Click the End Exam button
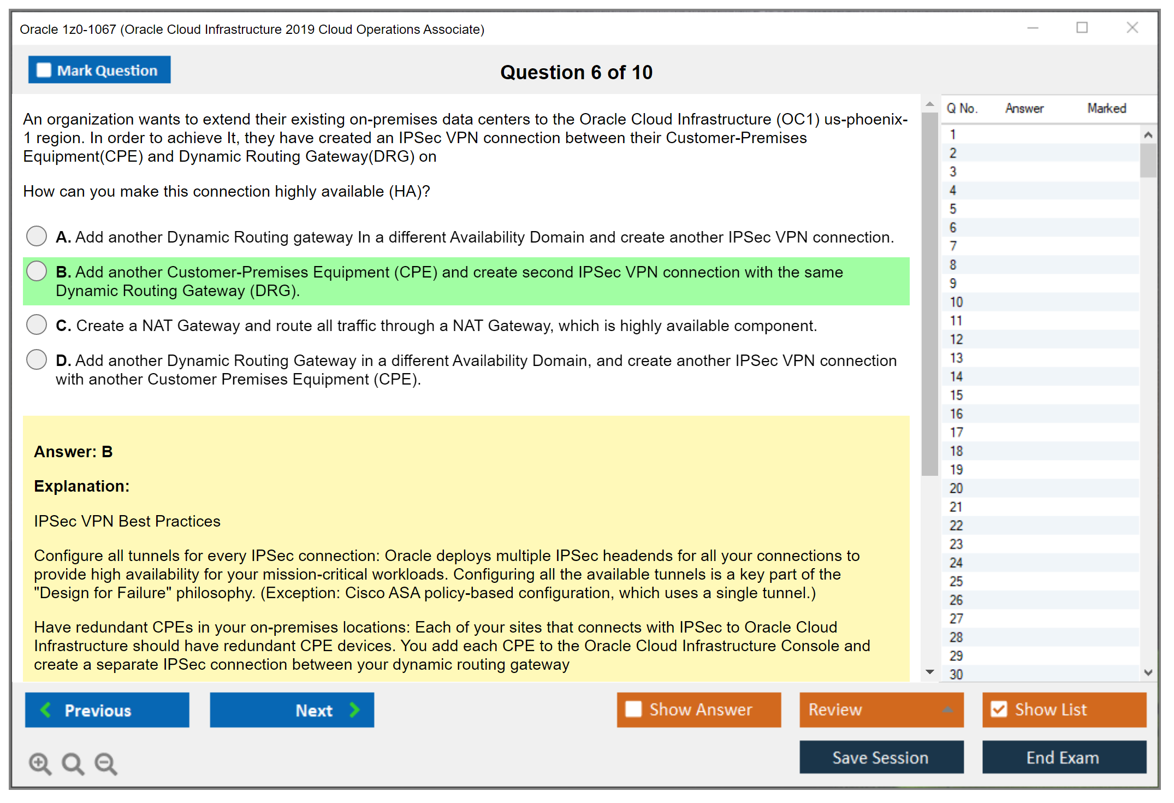1174x803 pixels. [x=1063, y=757]
